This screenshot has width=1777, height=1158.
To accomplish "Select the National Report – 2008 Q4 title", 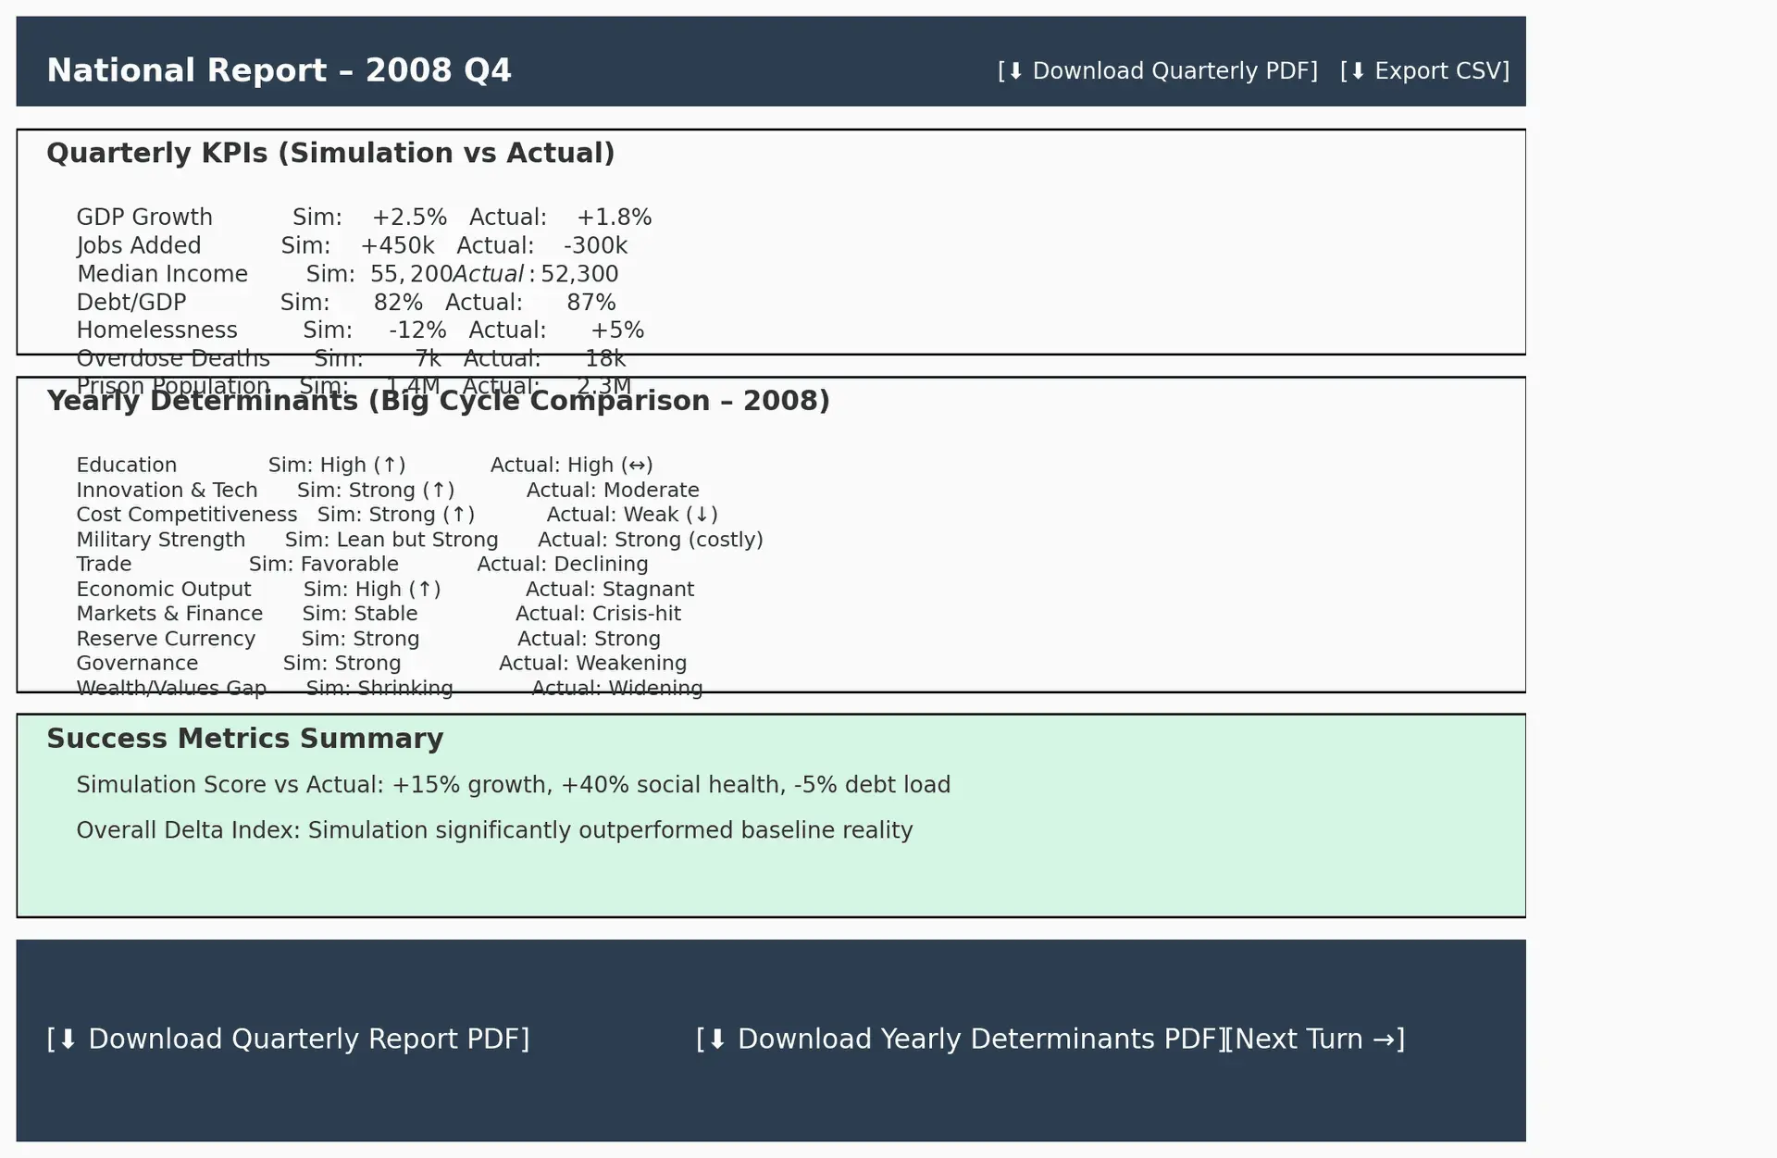I will [279, 70].
